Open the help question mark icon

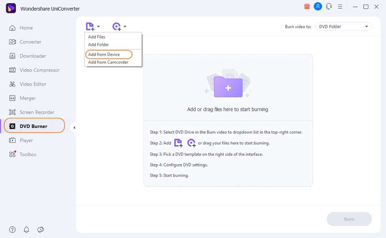click(12, 229)
